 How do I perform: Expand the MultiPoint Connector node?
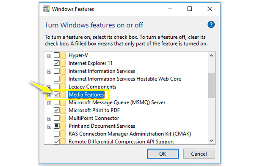coord(49,119)
